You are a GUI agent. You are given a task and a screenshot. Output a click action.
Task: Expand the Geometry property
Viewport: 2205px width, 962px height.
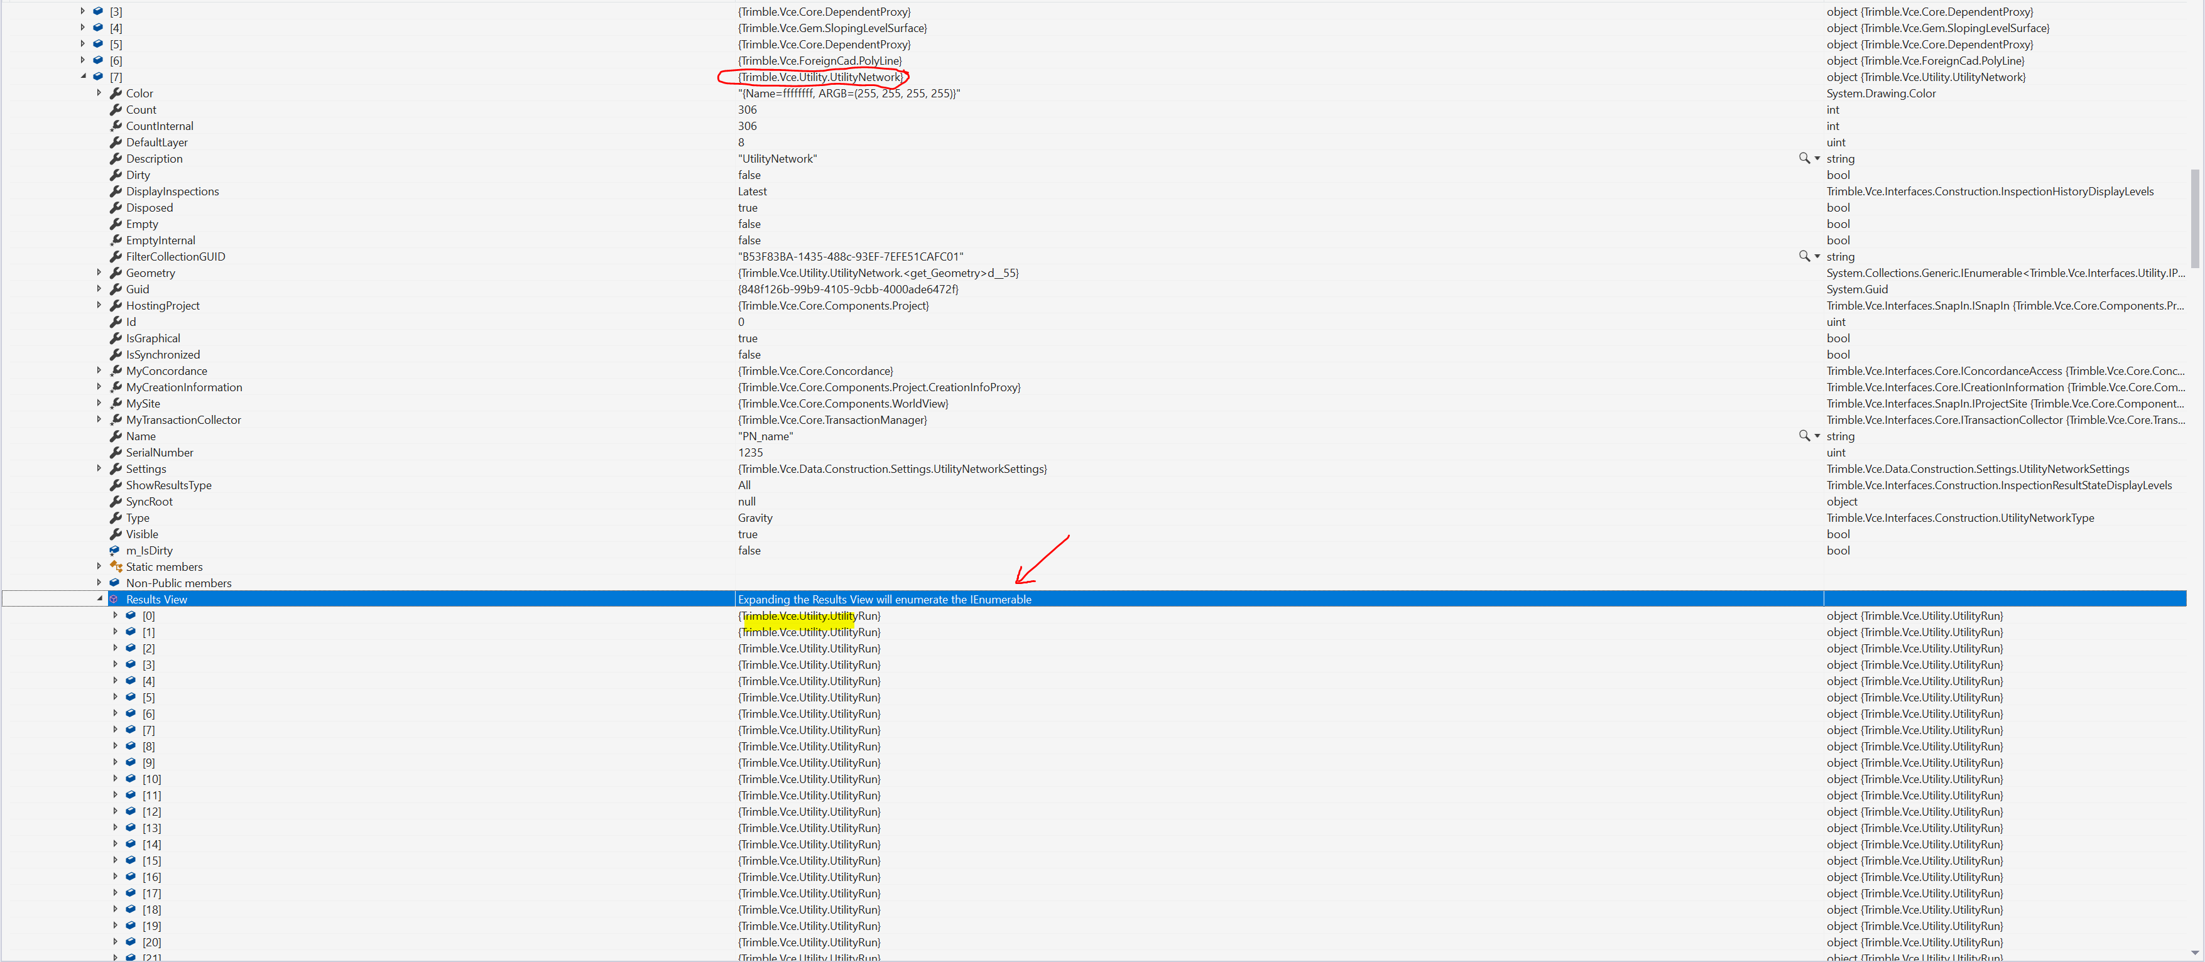[x=99, y=273]
